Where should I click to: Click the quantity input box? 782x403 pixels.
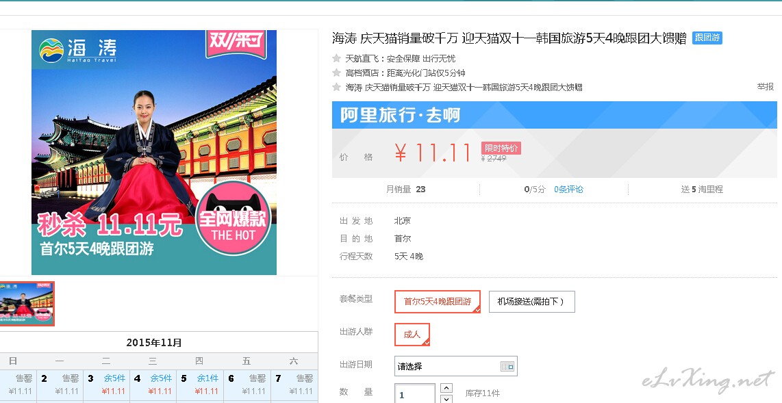(415, 393)
